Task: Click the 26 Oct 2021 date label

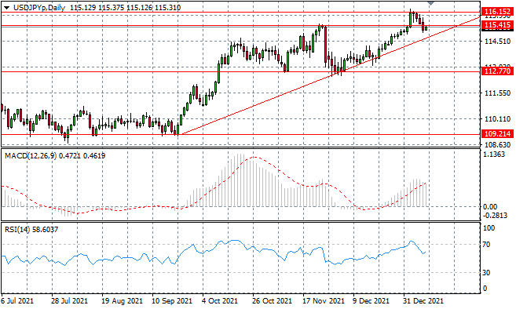Action: pos(273,301)
